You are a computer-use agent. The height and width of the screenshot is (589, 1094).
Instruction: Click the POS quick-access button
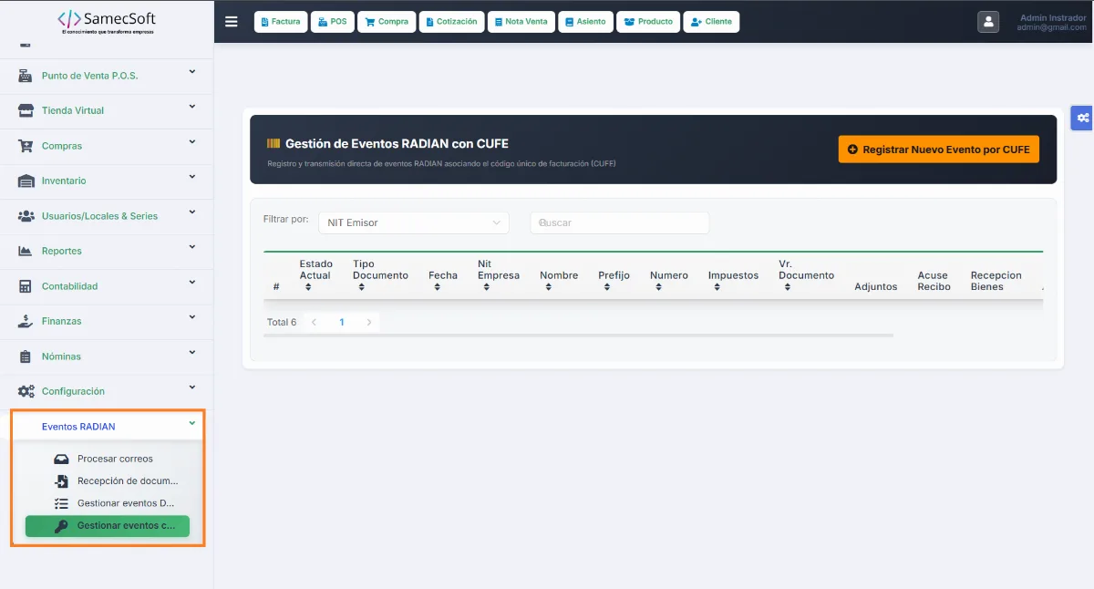click(332, 22)
